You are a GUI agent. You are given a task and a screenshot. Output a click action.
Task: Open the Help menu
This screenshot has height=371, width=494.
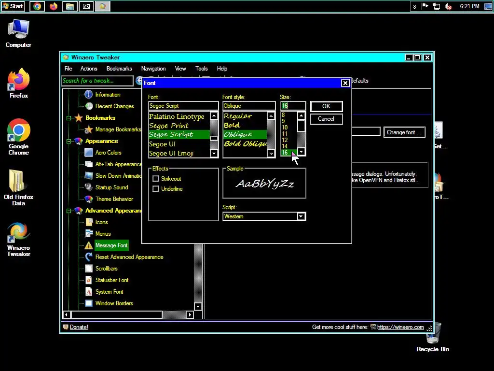[x=222, y=69]
